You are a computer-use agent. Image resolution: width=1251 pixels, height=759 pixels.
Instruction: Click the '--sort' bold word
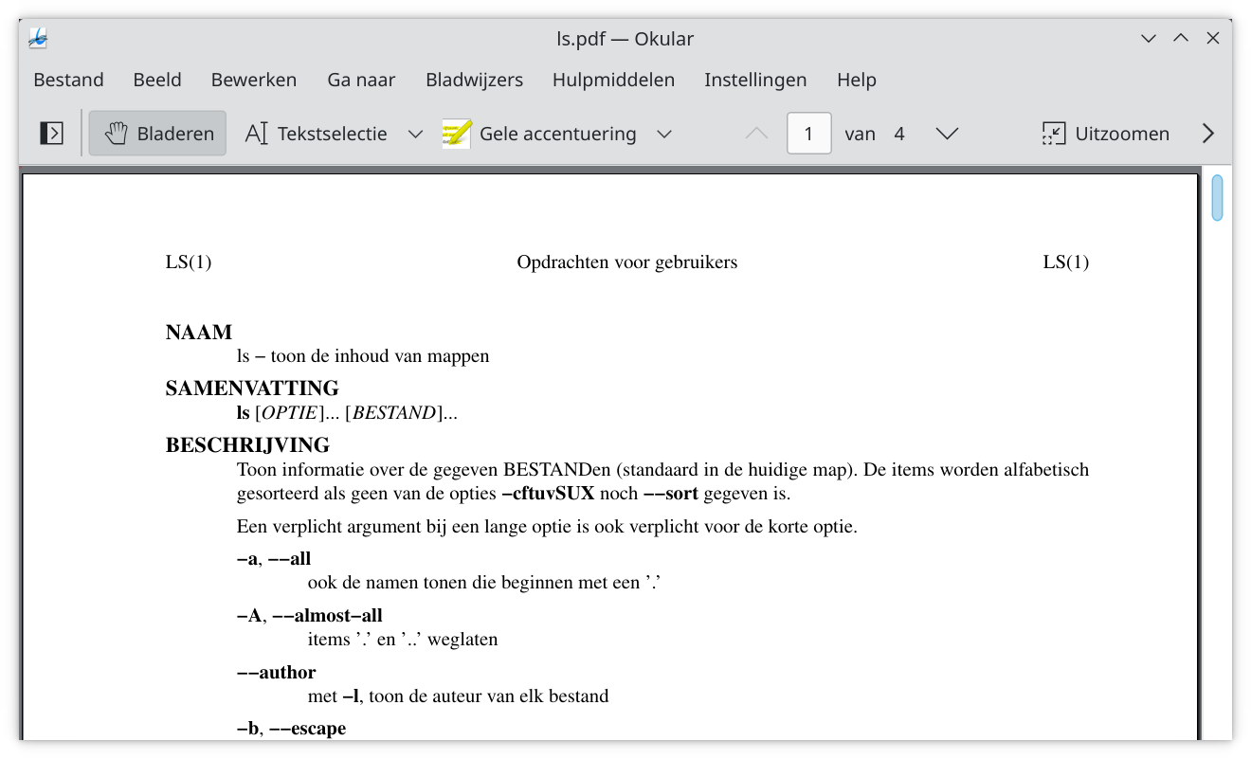click(x=671, y=494)
